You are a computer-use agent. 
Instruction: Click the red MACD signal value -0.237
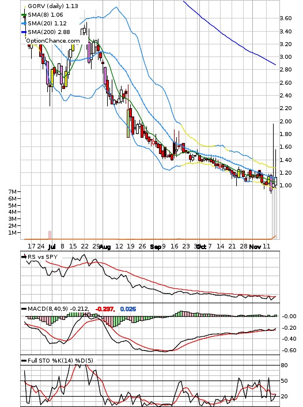pos(105,309)
